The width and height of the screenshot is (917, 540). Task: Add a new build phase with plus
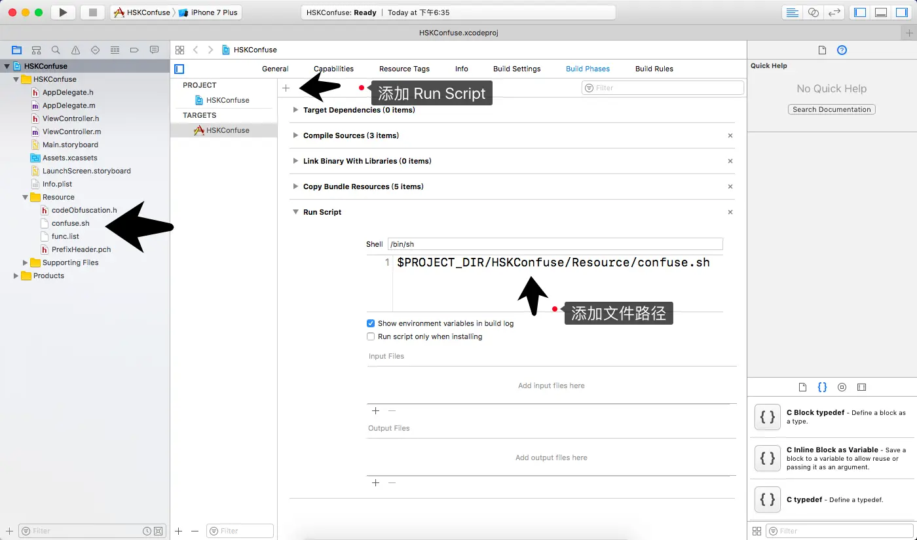(x=286, y=88)
